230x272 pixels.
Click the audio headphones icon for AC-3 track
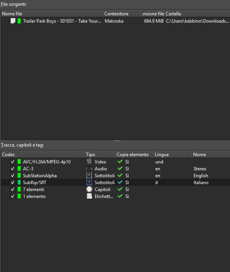coord(89,169)
